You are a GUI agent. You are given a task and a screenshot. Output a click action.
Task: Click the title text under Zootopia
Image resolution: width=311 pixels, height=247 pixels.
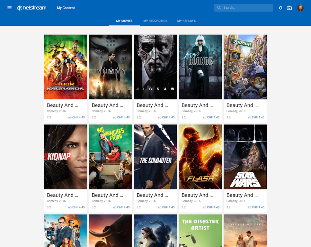click(x=242, y=105)
